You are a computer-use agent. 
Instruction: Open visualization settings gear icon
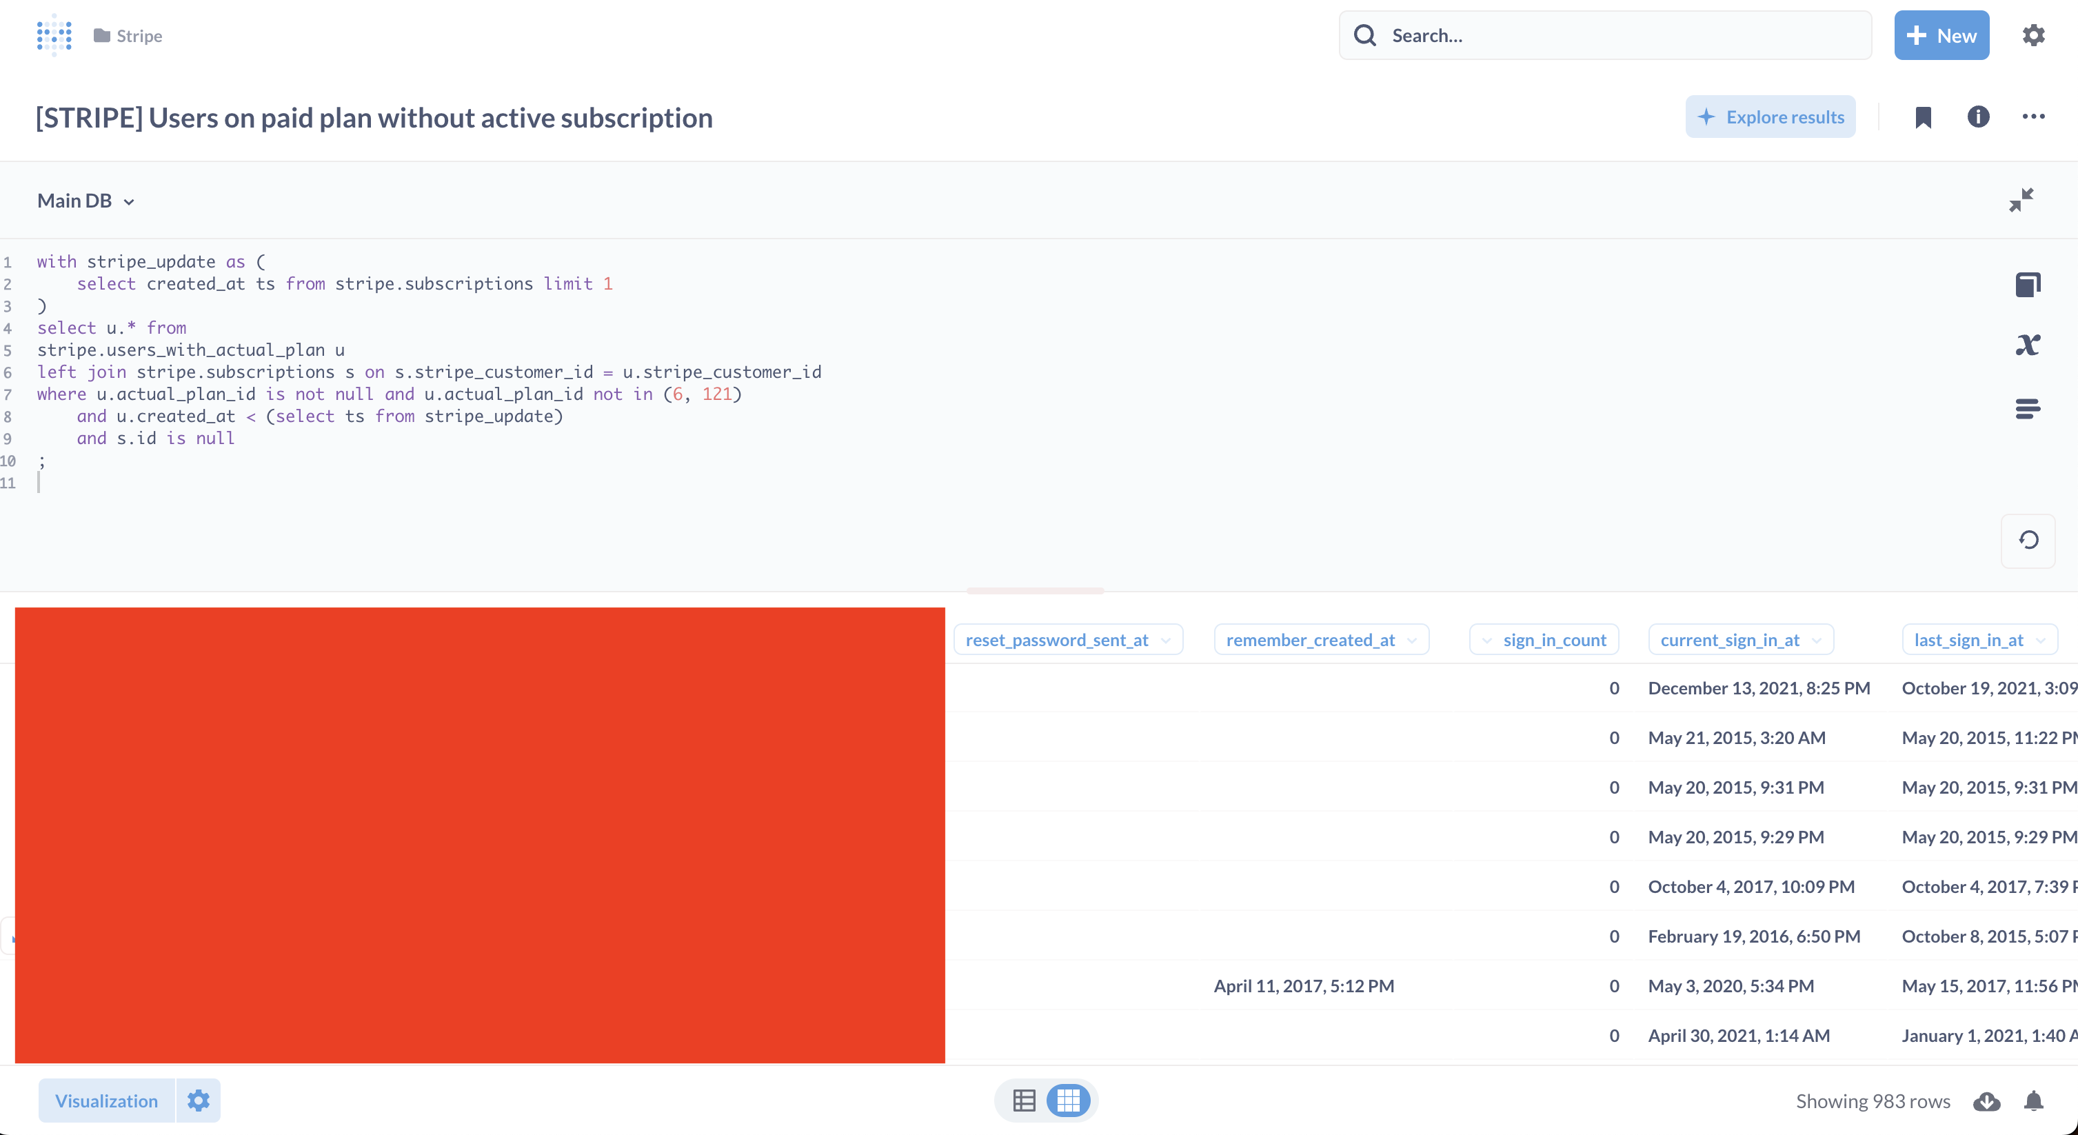click(199, 1101)
